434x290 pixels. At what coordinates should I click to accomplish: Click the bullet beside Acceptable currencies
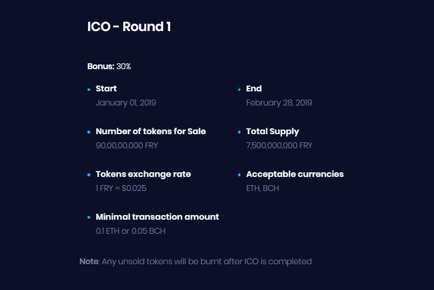239,175
